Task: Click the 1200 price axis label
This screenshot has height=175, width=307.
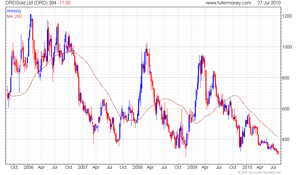Action: point(287,16)
